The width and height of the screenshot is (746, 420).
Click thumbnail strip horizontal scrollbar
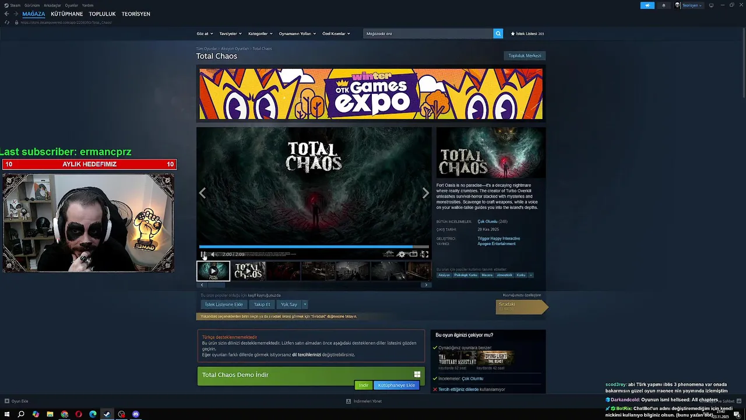216,285
